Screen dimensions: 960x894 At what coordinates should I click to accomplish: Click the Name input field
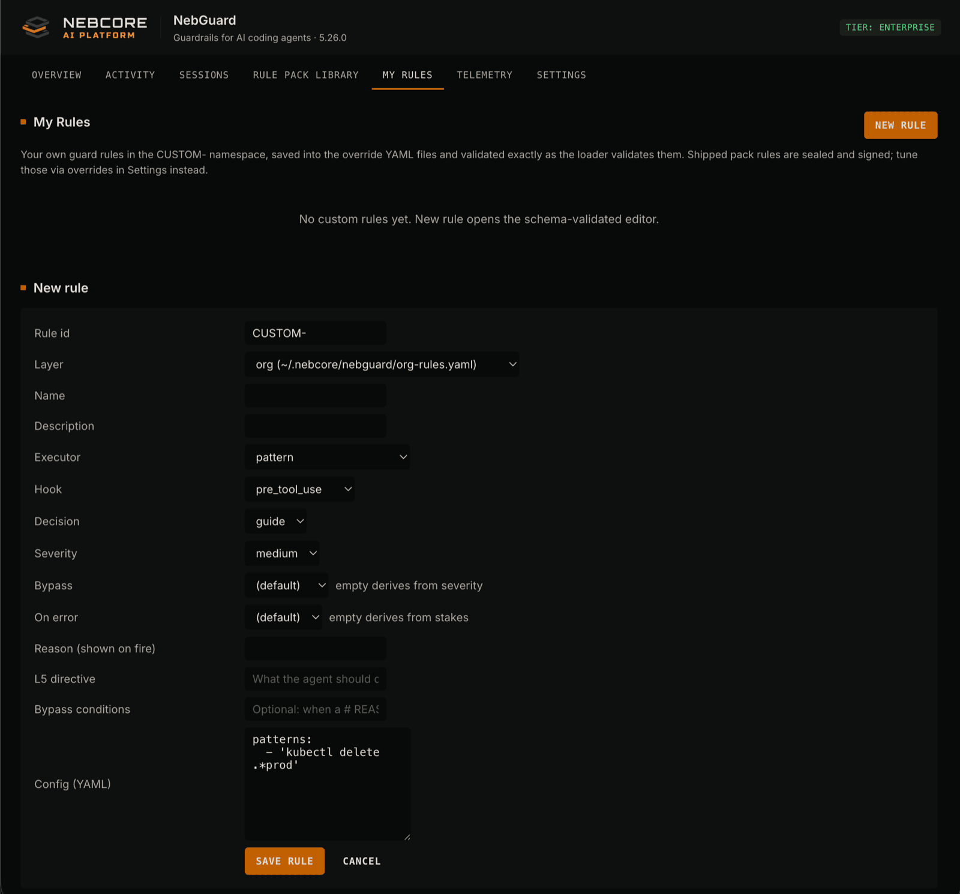pos(315,396)
